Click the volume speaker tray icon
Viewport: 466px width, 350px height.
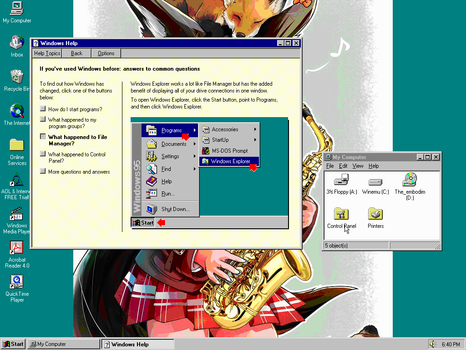(432, 344)
